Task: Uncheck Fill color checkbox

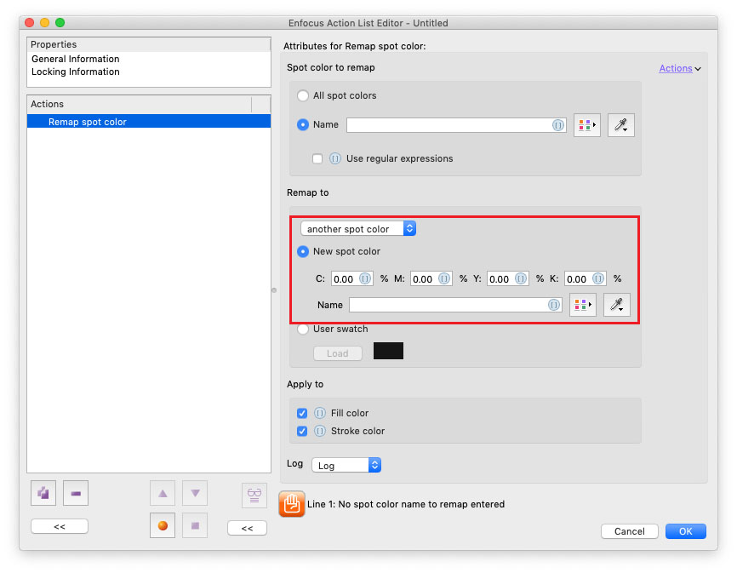Action: coord(302,413)
